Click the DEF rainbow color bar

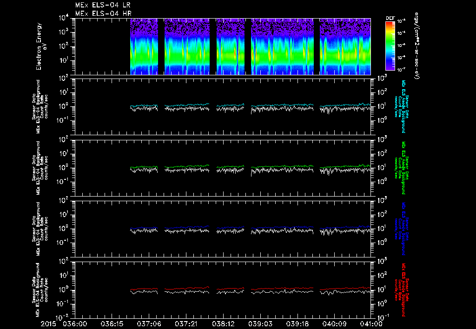pos(390,46)
